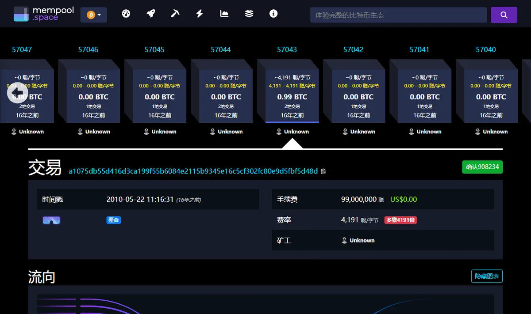Open block height 57045 link
The width and height of the screenshot is (531, 314).
154,49
